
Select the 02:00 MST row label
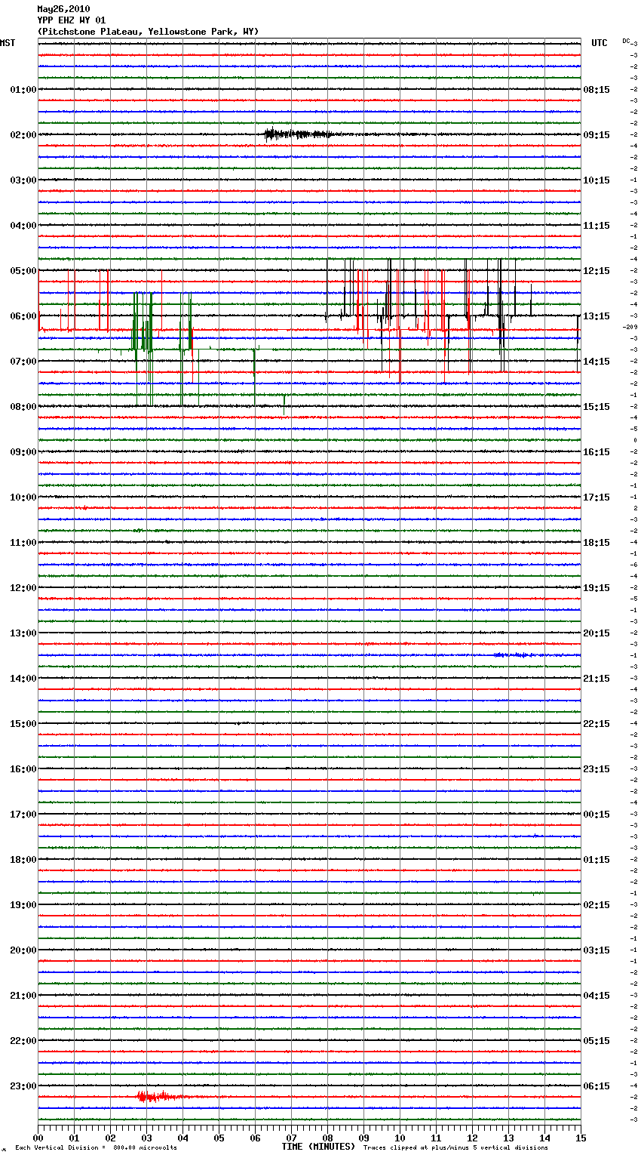pyautogui.click(x=23, y=135)
